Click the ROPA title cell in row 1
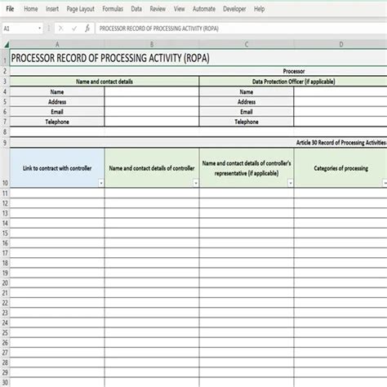Image resolution: width=387 pixels, height=387 pixels. coord(198,58)
